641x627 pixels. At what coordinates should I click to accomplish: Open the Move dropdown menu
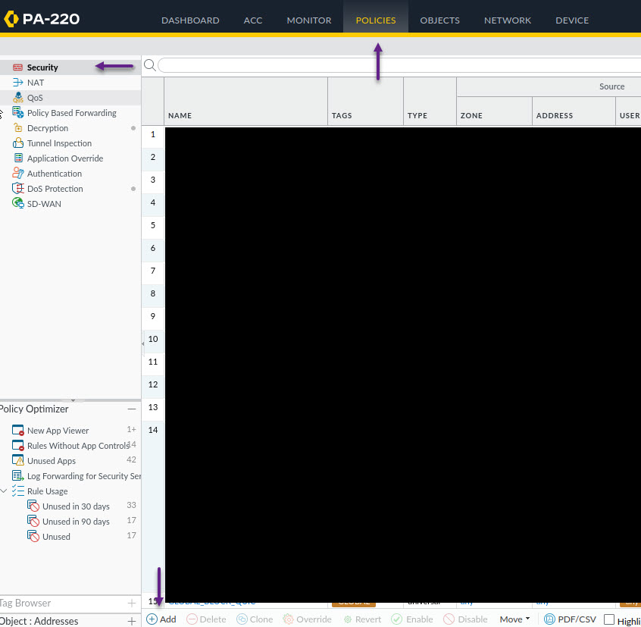tap(514, 619)
